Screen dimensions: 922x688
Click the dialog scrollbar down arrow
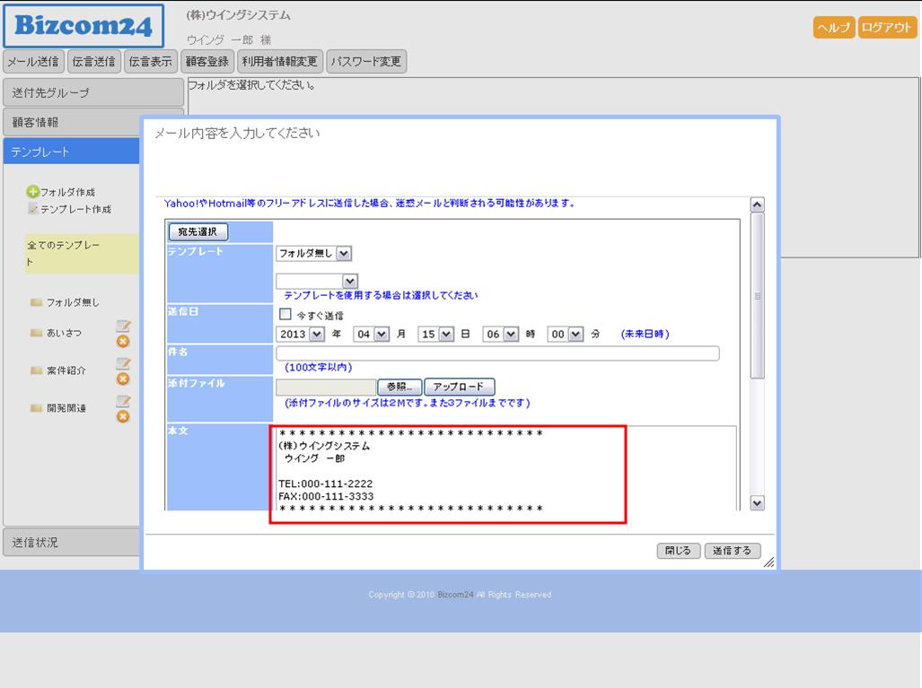coord(757,503)
